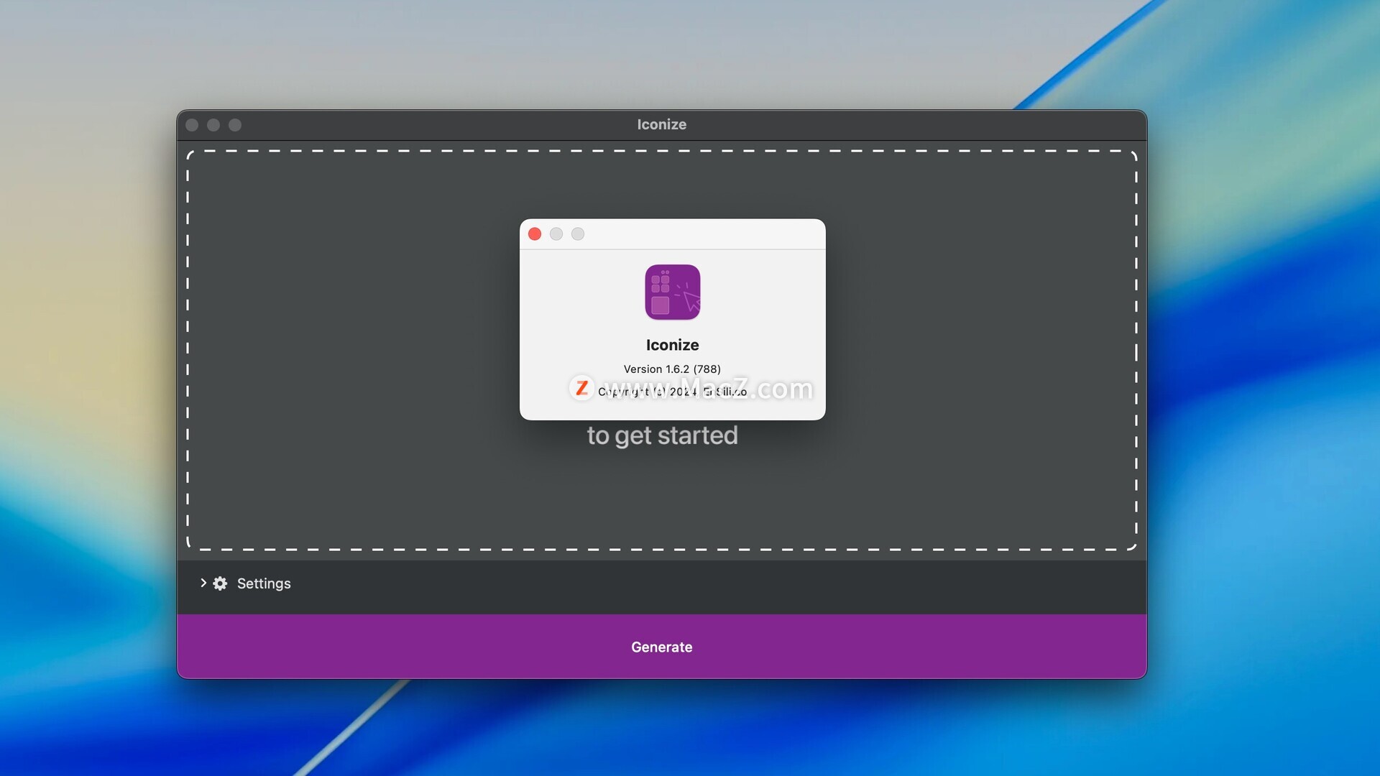
Task: Zoom the main Iconize window
Action: pos(235,125)
